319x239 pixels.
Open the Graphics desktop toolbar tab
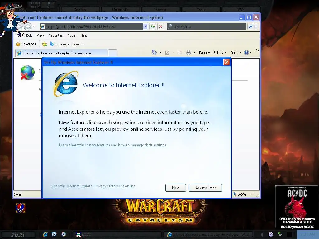point(80,10)
